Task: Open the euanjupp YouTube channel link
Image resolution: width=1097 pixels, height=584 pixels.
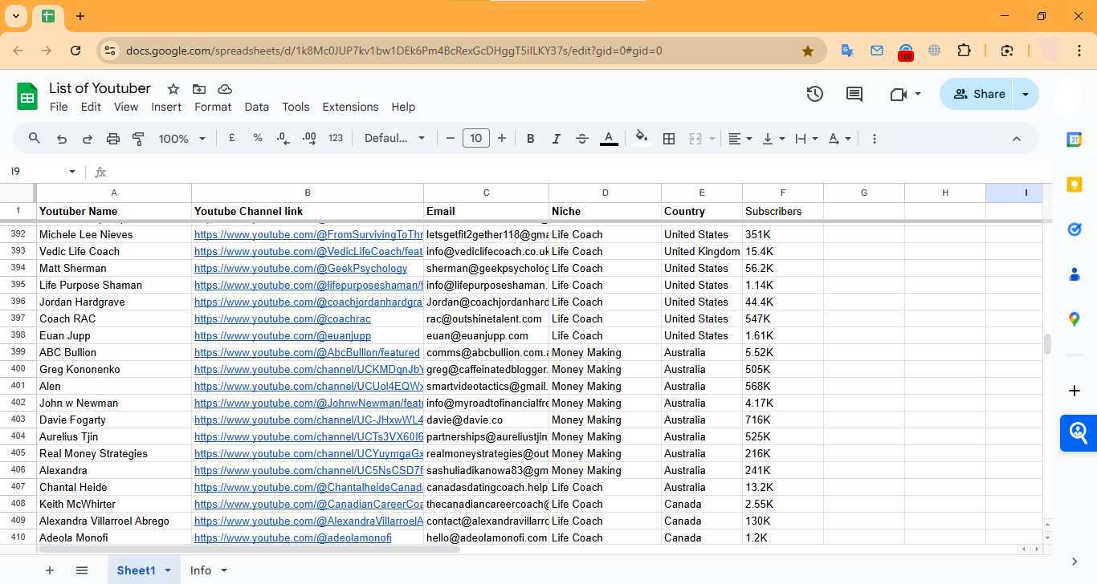Action: 282,336
